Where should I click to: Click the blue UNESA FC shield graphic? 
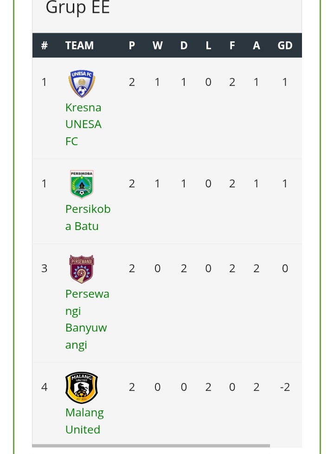[x=82, y=83]
